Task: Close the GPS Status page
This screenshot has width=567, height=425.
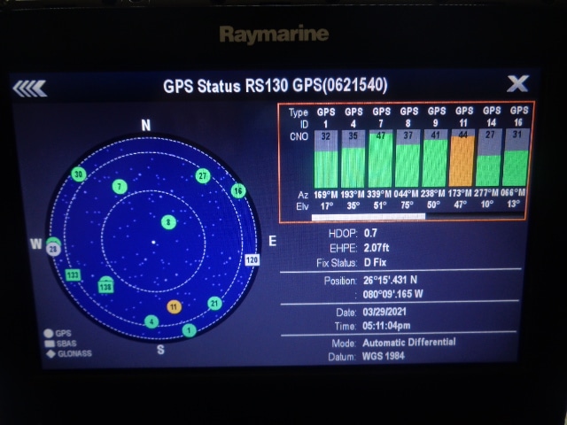Action: pyautogui.click(x=517, y=84)
